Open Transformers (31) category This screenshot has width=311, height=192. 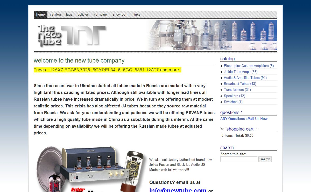click(237, 90)
